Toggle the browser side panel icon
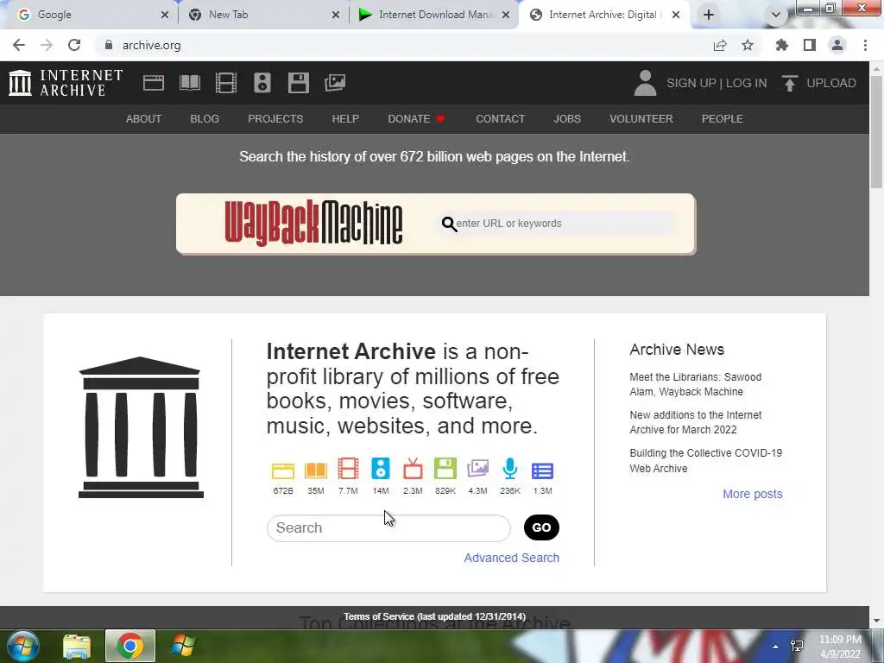Image resolution: width=884 pixels, height=663 pixels. [x=810, y=45]
